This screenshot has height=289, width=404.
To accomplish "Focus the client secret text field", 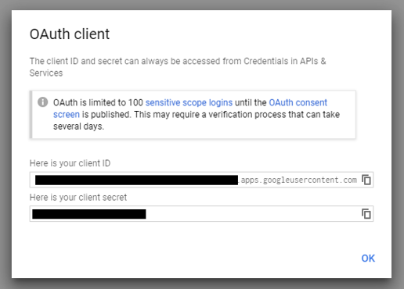I will tap(201, 214).
